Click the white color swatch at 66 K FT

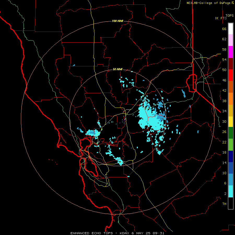(231, 29)
